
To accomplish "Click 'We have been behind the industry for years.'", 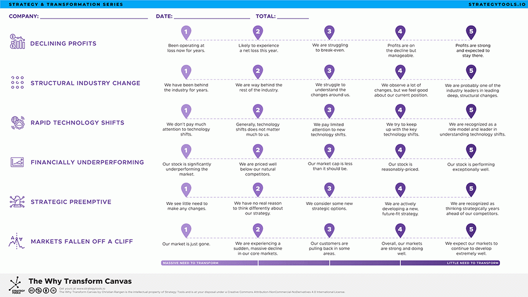I will [186, 88].
